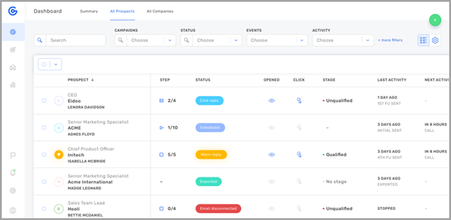Click Agnes Floyd's avatar circle
Screen dimensions: 451x220
tap(58, 128)
